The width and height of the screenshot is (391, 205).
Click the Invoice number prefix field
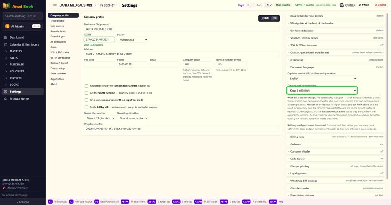pyautogui.click(x=231, y=65)
